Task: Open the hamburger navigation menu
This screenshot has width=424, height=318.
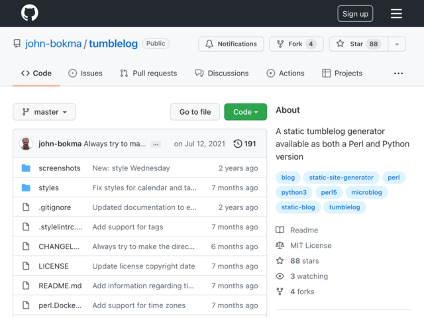Action: coord(396,13)
